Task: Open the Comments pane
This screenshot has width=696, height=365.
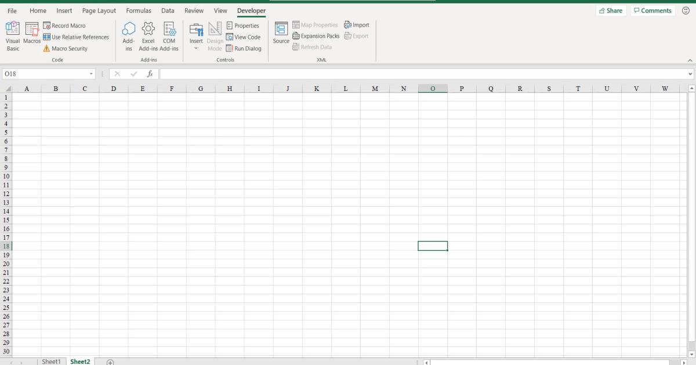Action: pos(652,10)
